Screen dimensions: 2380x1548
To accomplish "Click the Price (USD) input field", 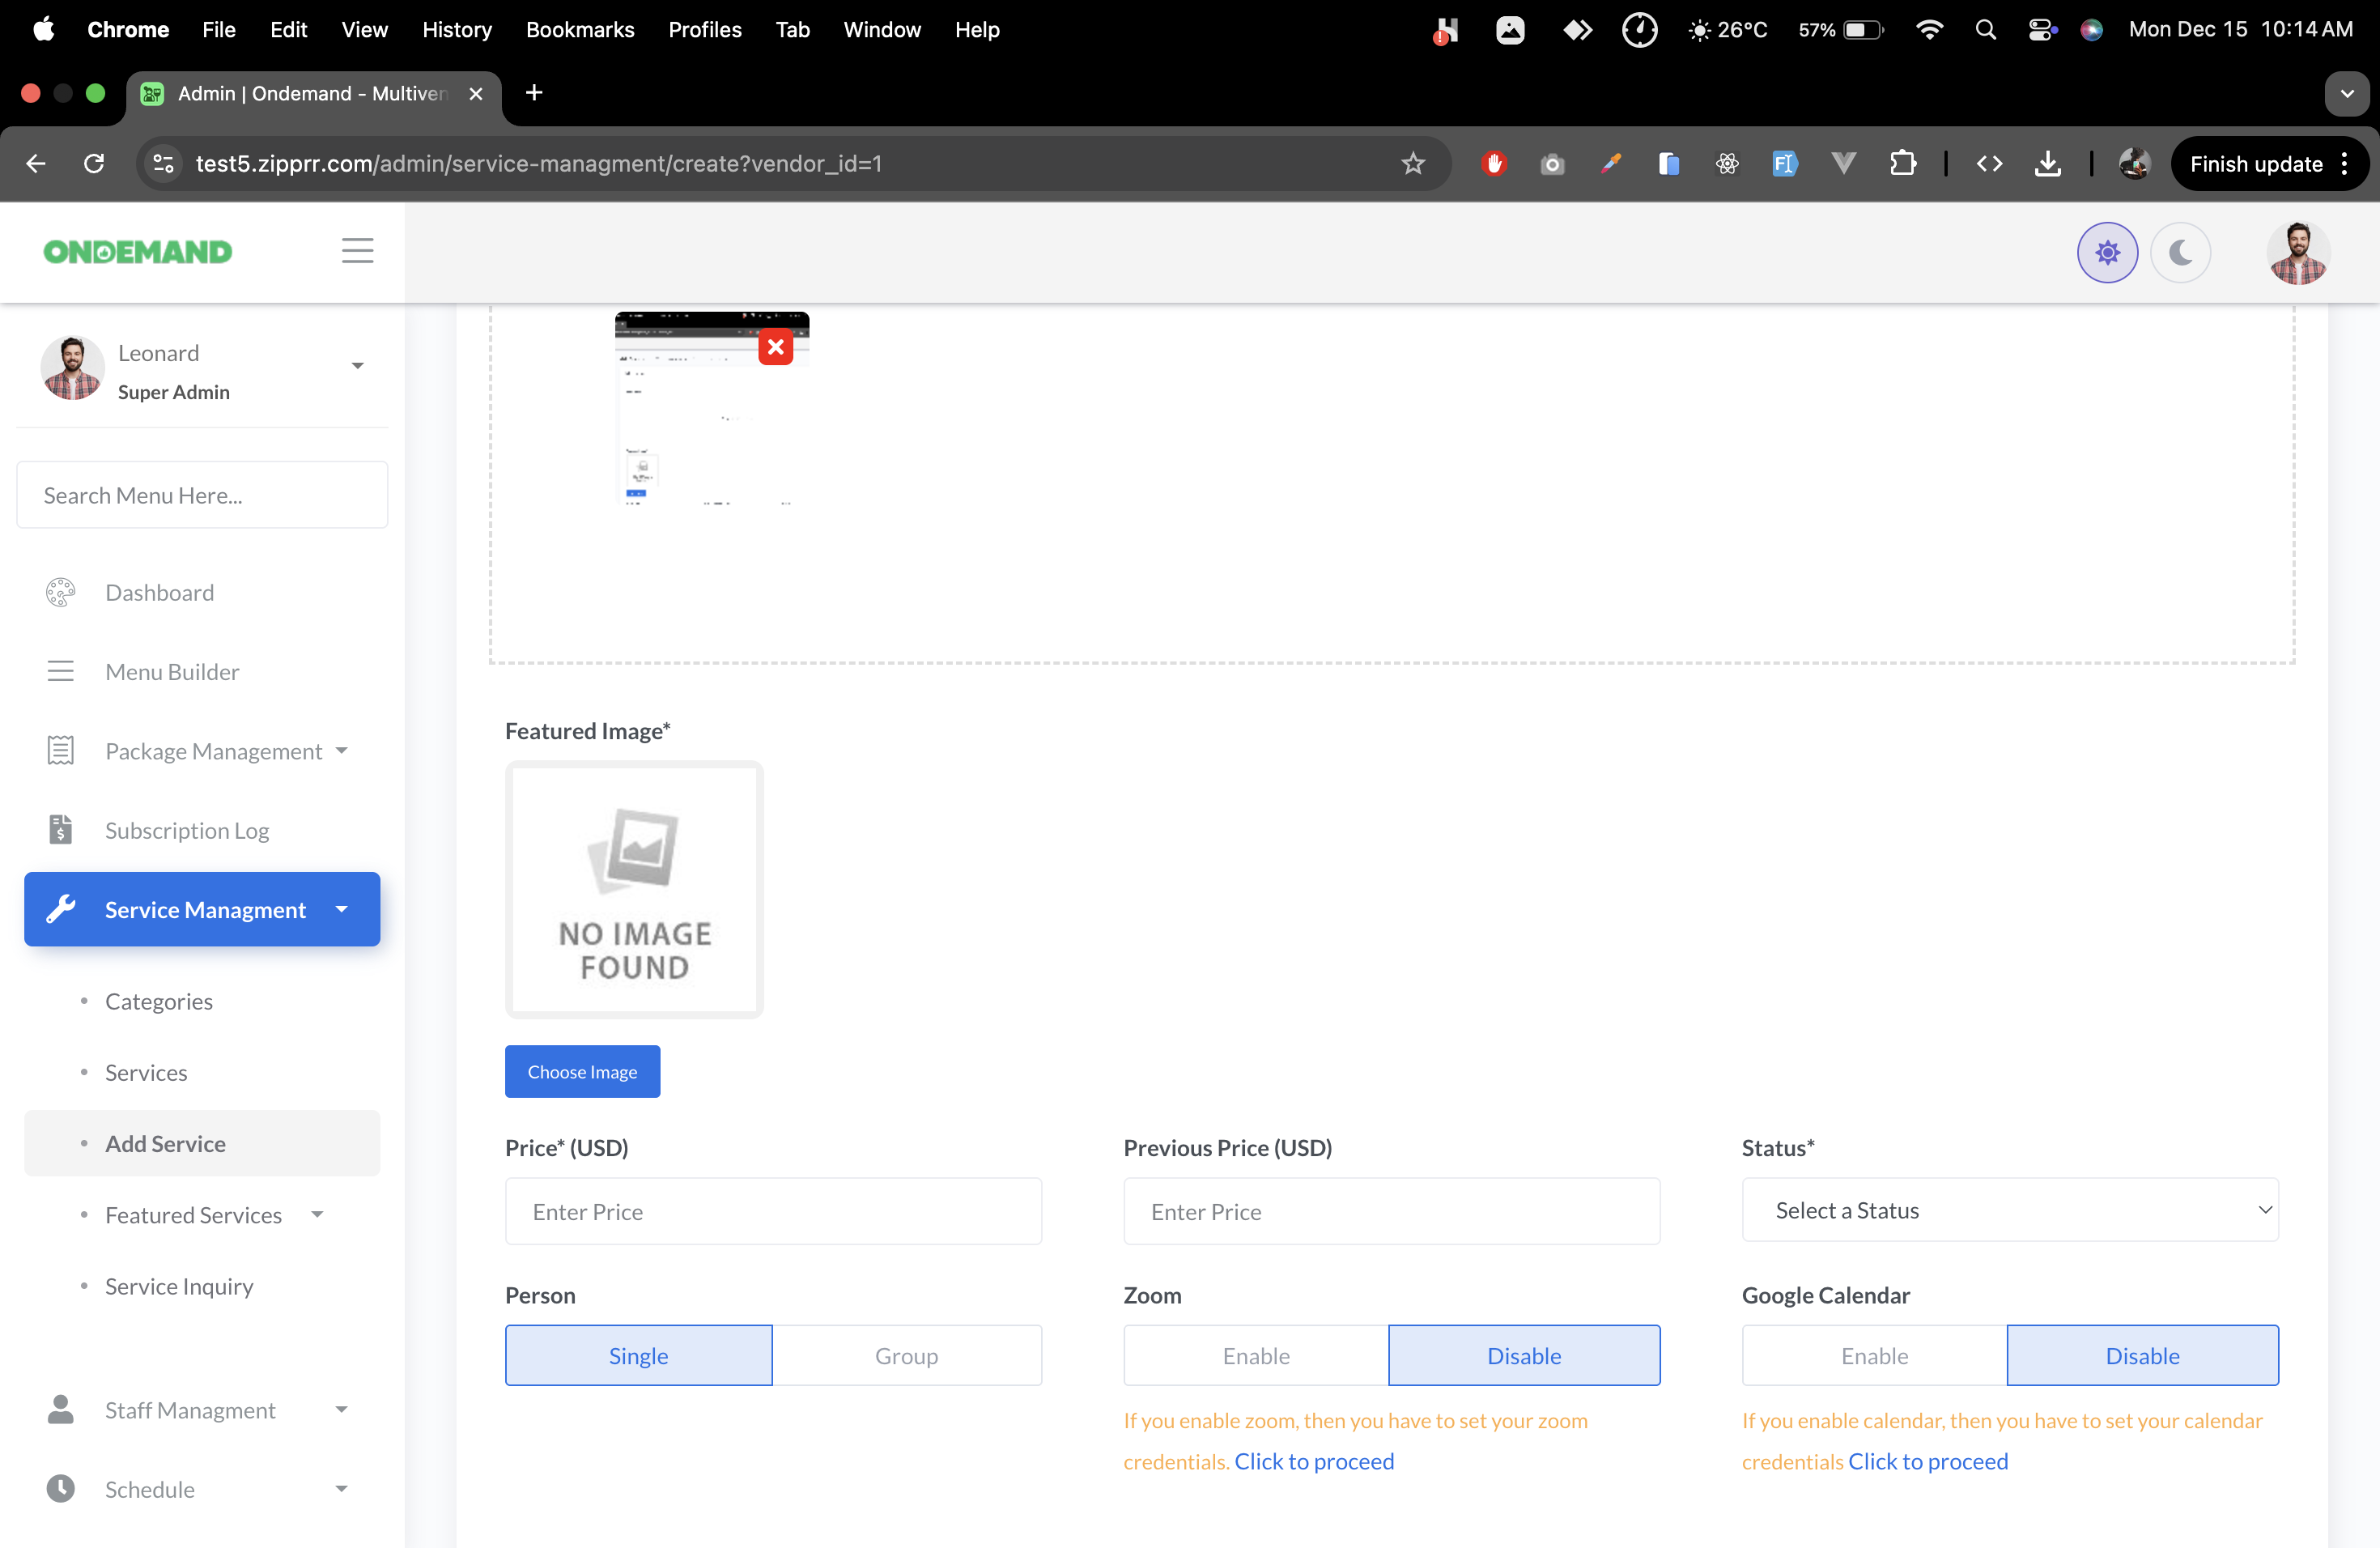I will (x=773, y=1211).
